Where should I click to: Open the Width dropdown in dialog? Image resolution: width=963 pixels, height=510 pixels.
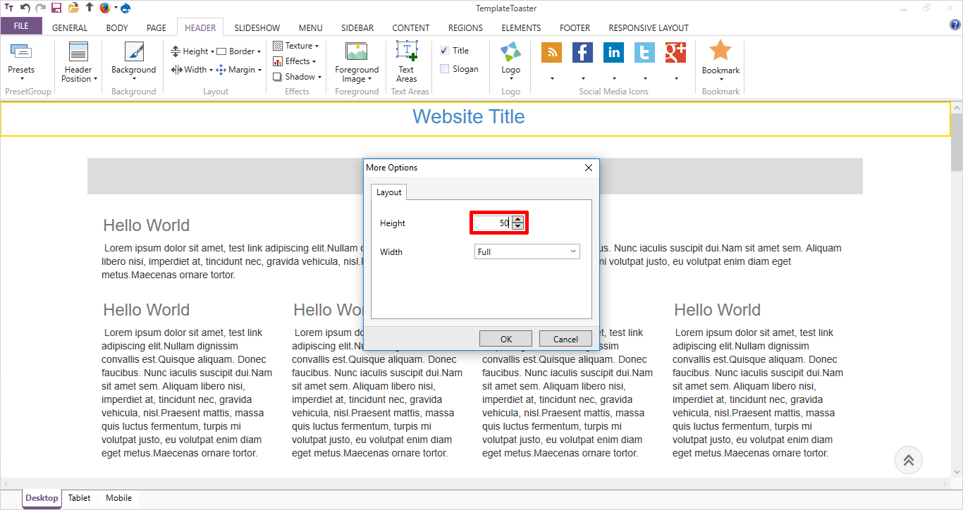click(527, 251)
